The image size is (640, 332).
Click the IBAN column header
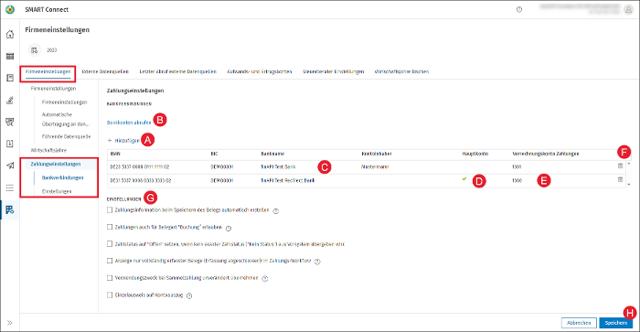click(115, 154)
